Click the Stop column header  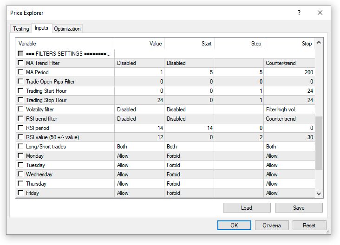point(289,44)
